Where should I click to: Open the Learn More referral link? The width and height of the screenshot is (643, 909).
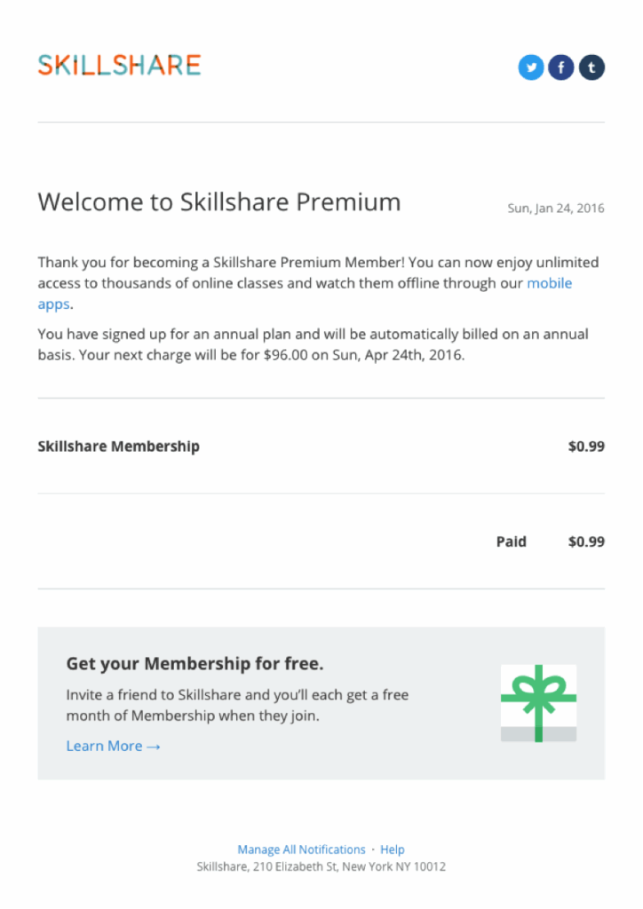113,747
